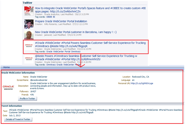Open 'Prepare Oracle WebCenter Portal Installation' tweet
The width and height of the screenshot is (185, 125).
pyautogui.click(x=61, y=21)
